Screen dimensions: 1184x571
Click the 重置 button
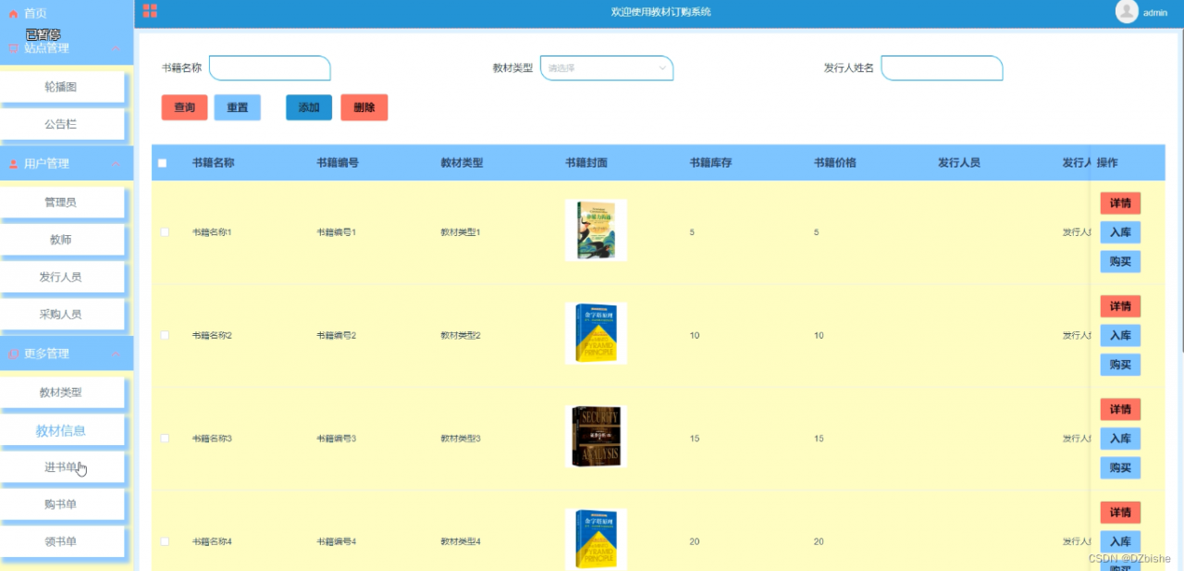coord(238,107)
